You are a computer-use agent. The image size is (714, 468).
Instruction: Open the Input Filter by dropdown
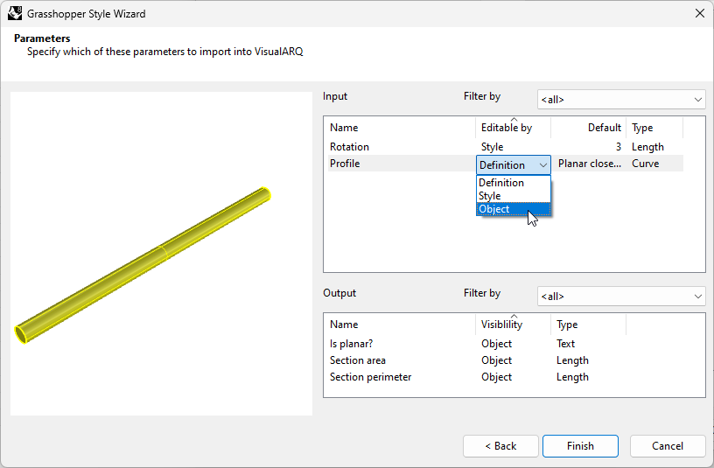click(621, 100)
